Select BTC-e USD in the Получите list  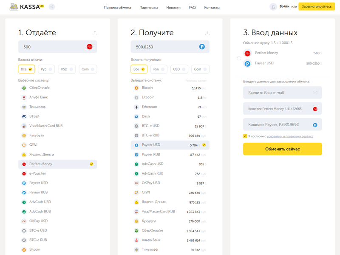170,126
